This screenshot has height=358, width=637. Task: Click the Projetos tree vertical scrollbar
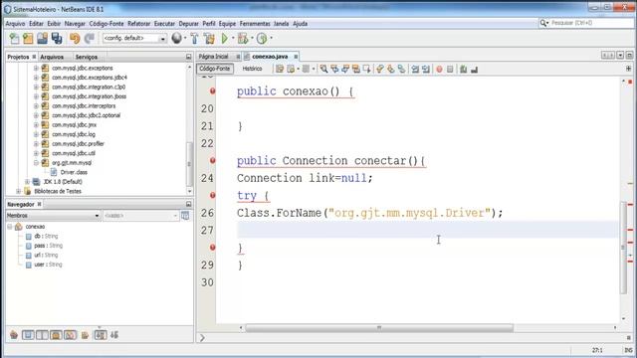(x=189, y=163)
